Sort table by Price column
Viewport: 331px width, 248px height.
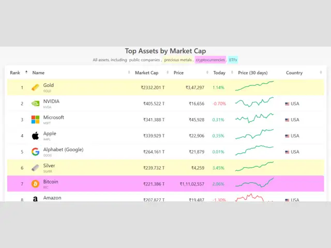coord(178,73)
